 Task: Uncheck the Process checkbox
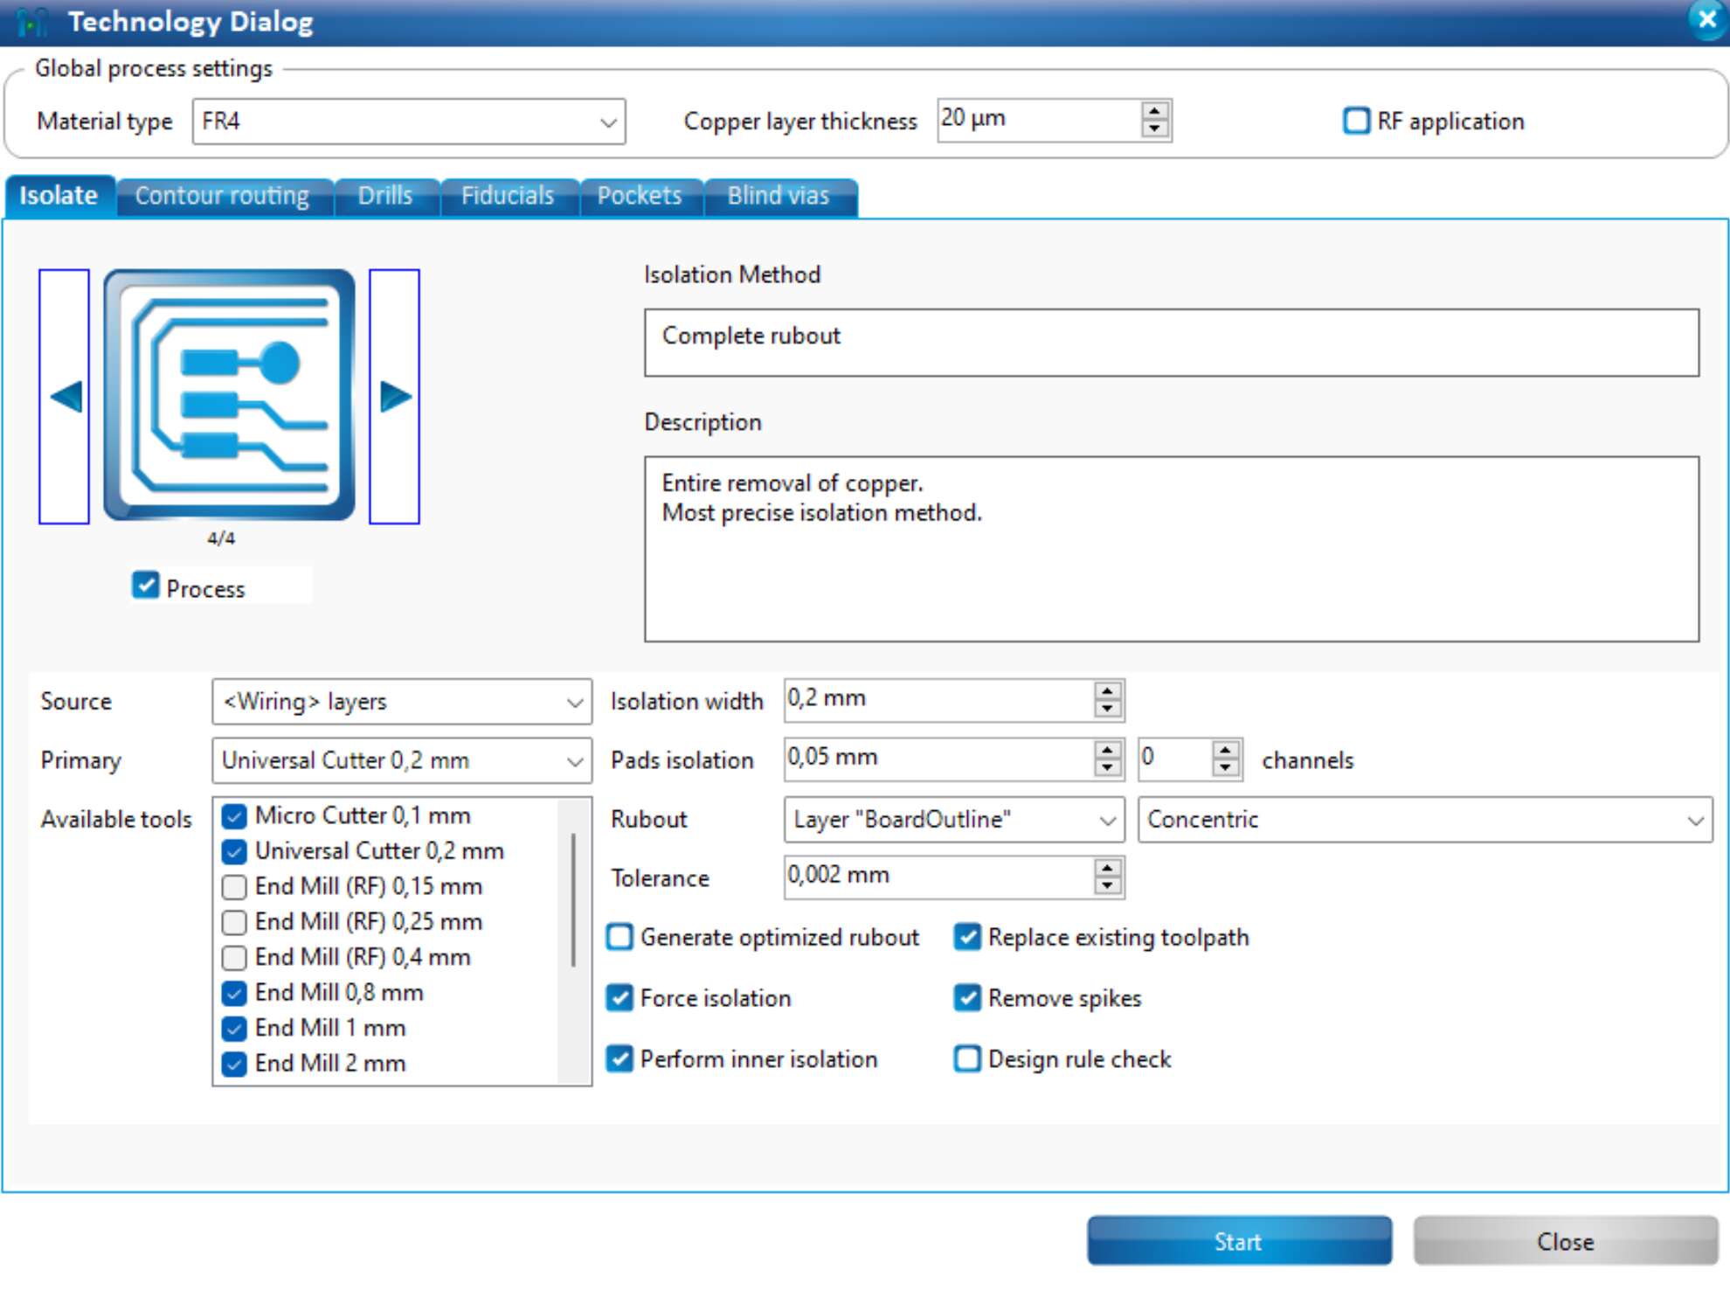[146, 586]
